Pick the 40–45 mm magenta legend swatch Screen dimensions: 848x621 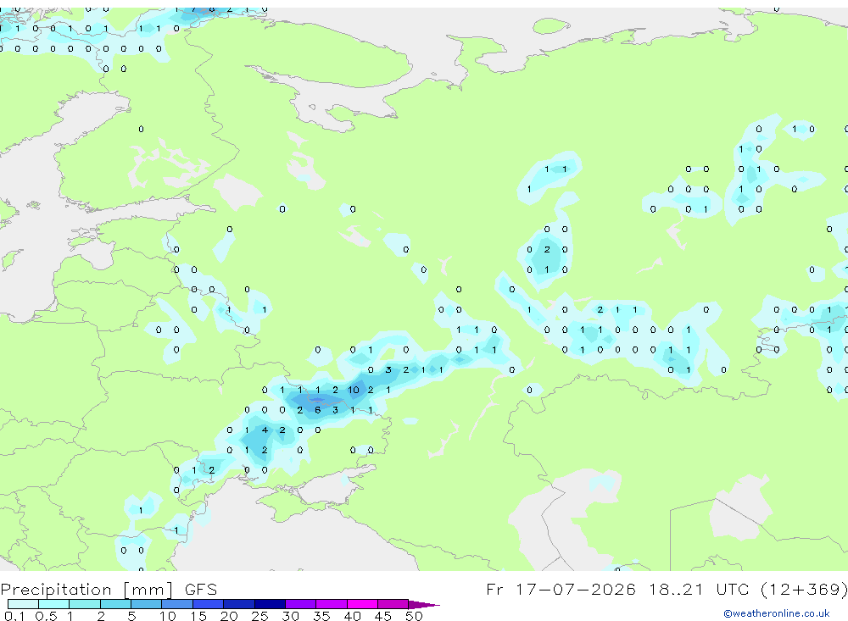point(362,604)
